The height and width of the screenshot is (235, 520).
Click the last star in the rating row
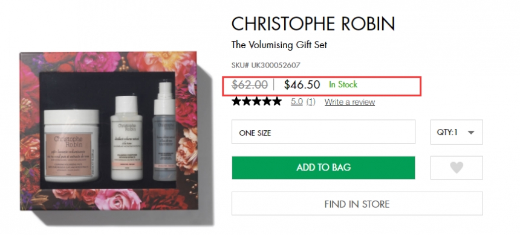click(x=276, y=101)
